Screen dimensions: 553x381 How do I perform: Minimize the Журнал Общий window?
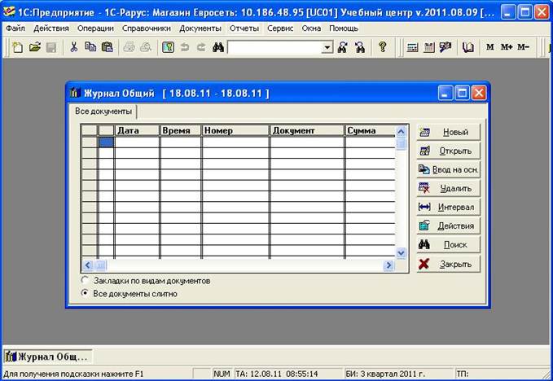[445, 93]
